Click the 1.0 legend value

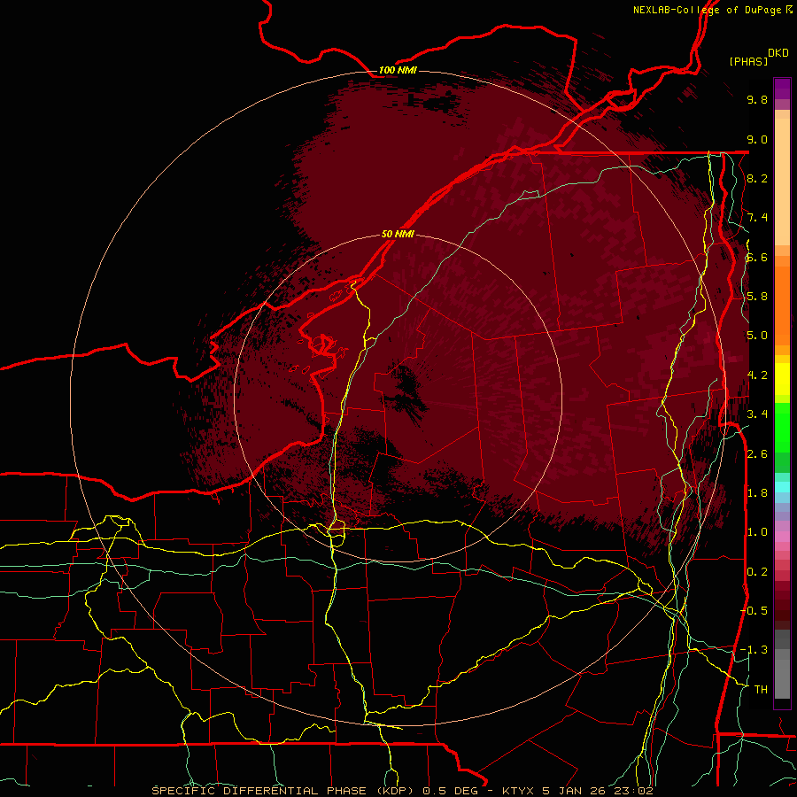coord(757,533)
